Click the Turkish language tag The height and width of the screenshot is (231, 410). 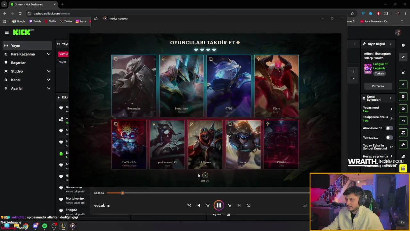(x=380, y=73)
